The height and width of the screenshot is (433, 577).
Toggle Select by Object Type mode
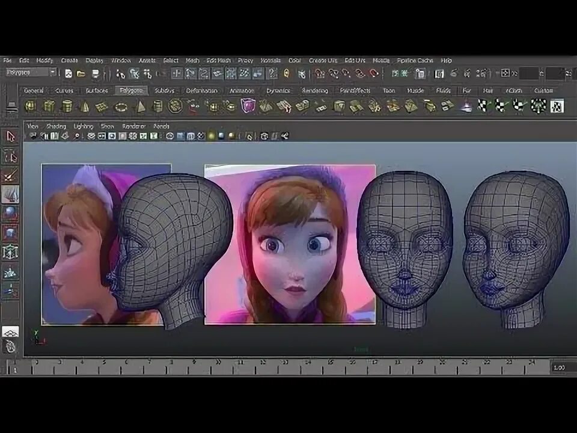coord(134,73)
